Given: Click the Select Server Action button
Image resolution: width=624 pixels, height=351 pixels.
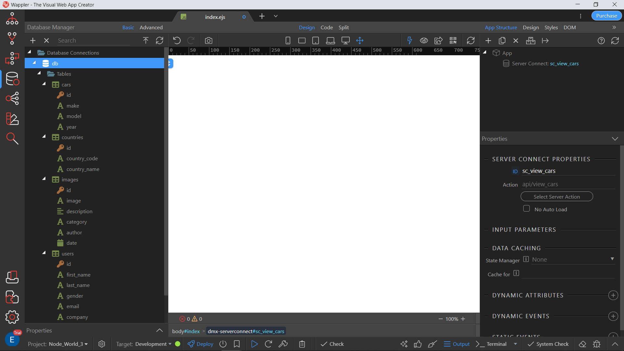Looking at the screenshot, I should tap(556, 197).
